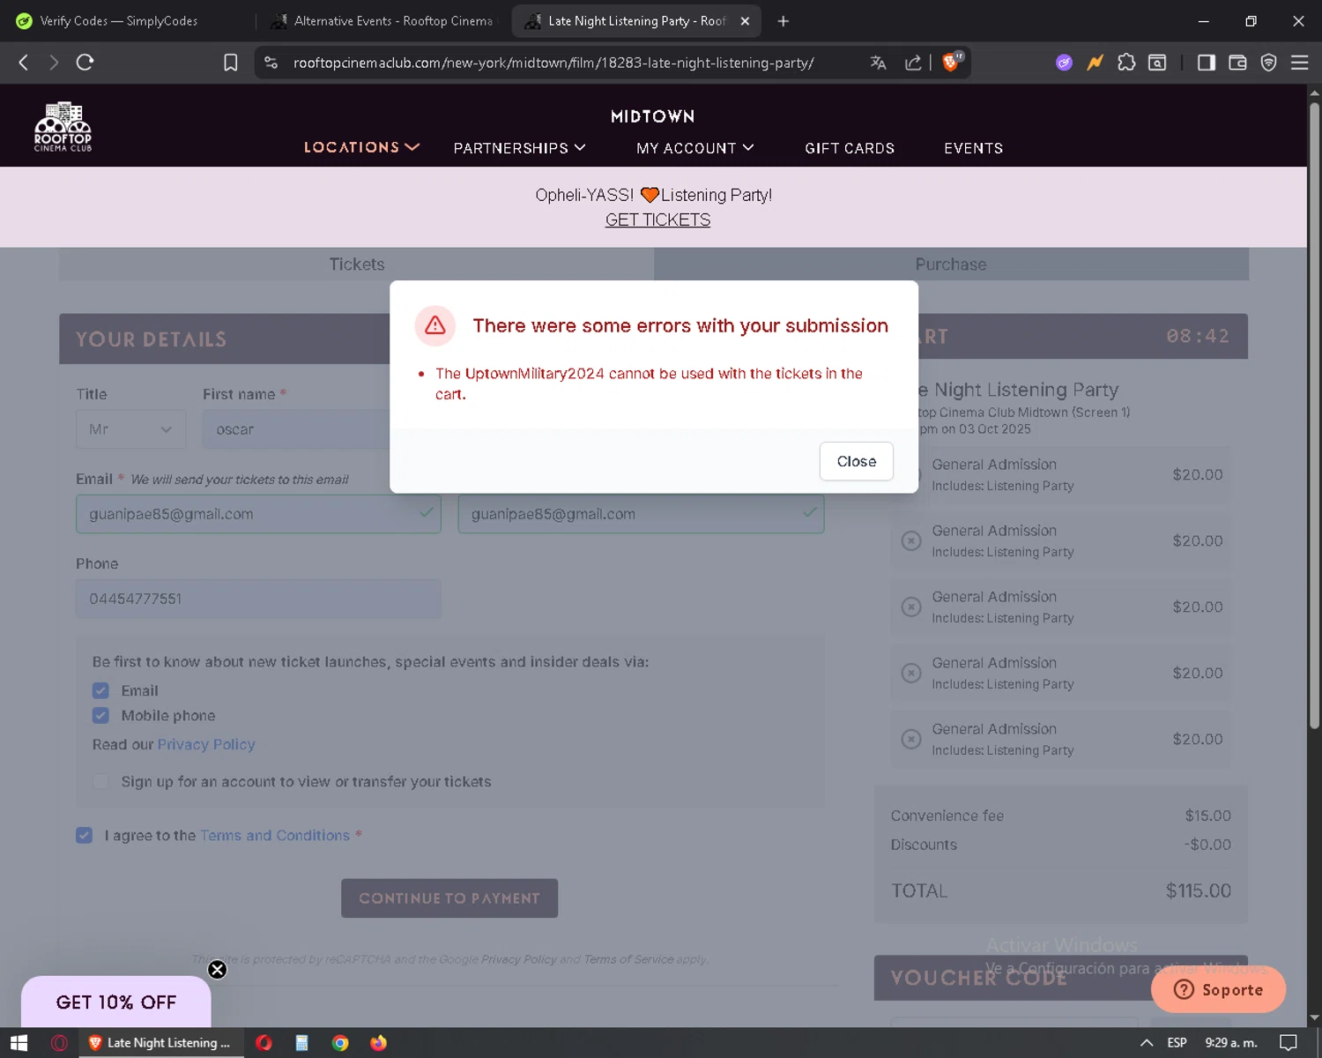Open the Title dropdown showing Mr
The width and height of the screenshot is (1322, 1058).
point(130,429)
